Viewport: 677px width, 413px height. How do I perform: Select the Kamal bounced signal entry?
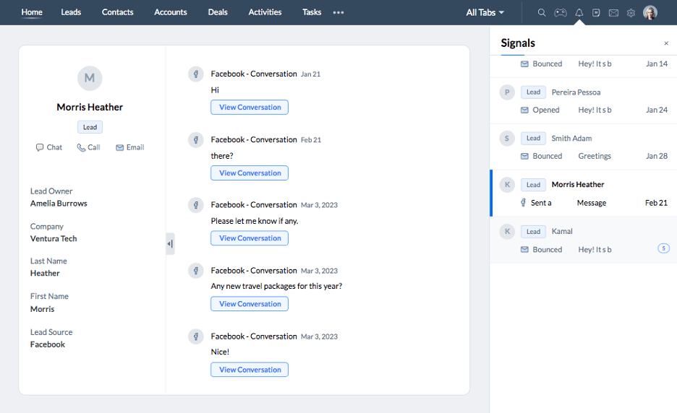[x=583, y=240]
